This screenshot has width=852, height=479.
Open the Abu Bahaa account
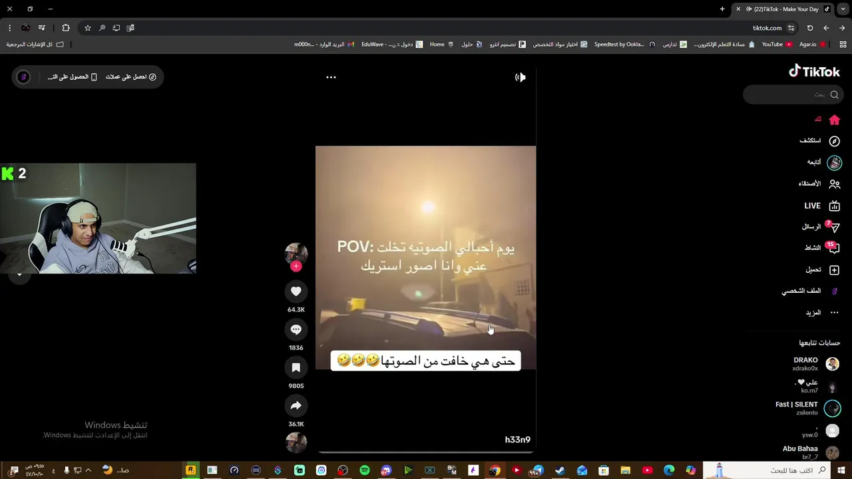811,453
